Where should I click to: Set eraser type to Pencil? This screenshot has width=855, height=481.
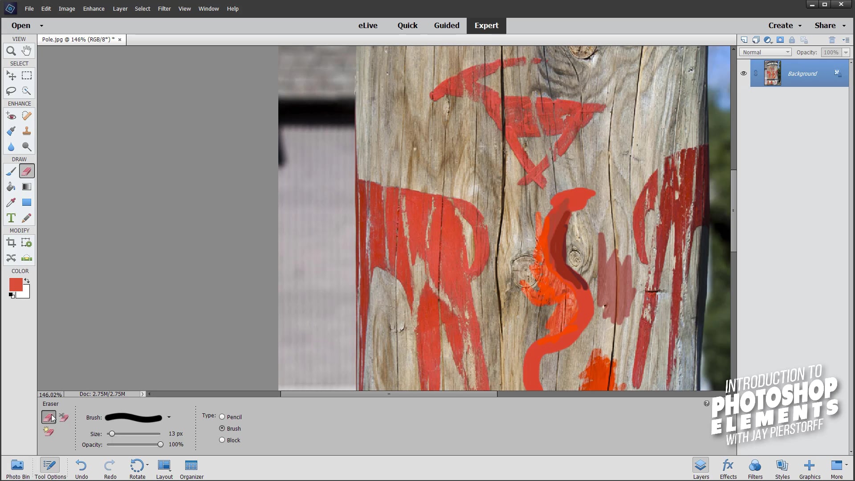(222, 417)
